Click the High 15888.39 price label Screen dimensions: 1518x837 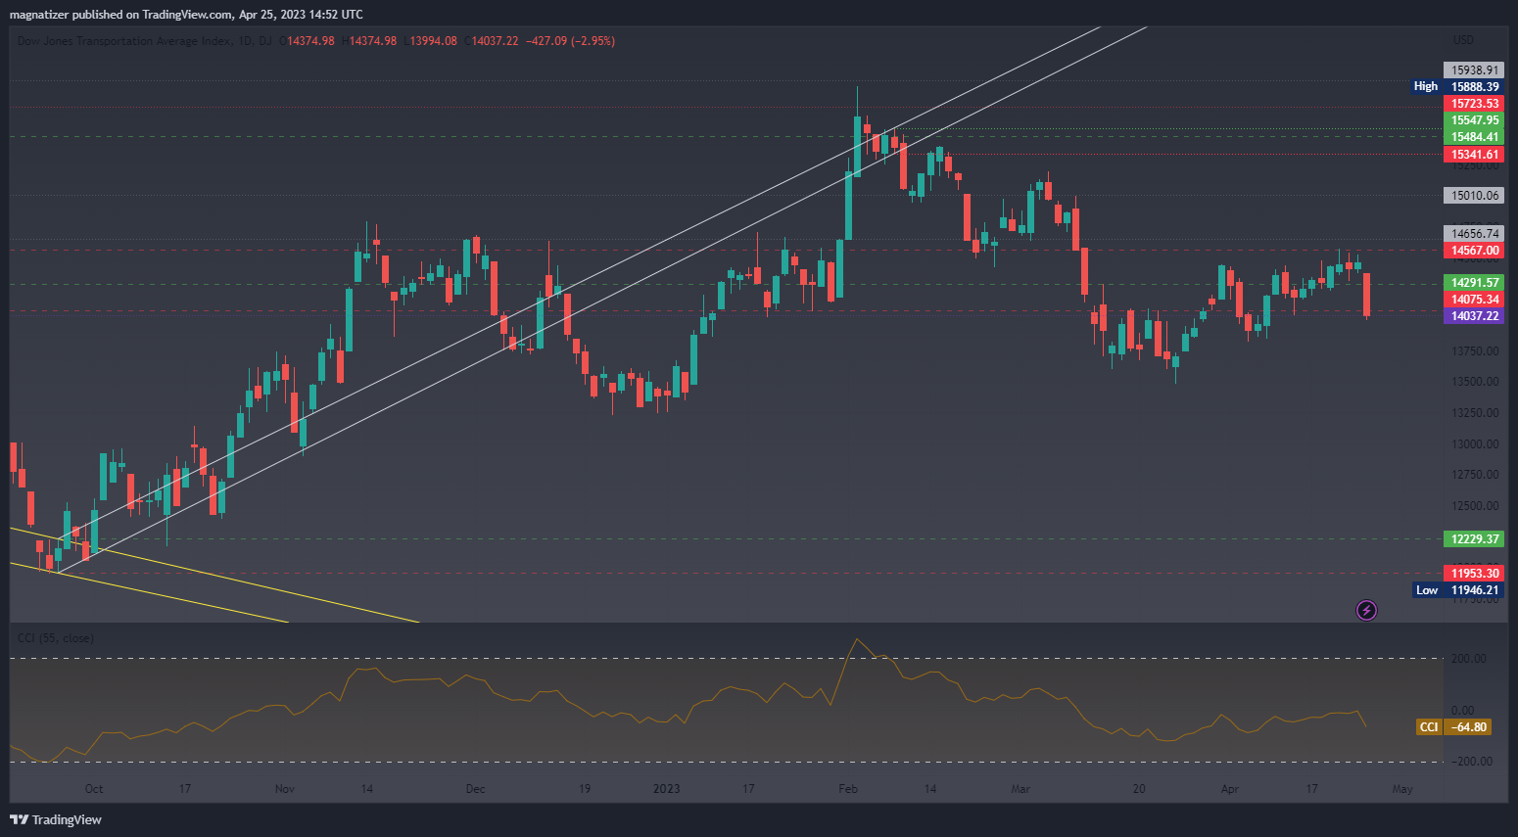(x=1457, y=87)
